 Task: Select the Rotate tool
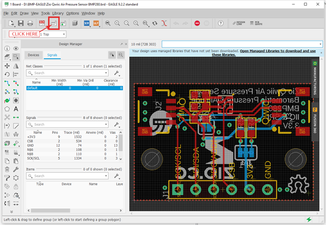point(7,74)
